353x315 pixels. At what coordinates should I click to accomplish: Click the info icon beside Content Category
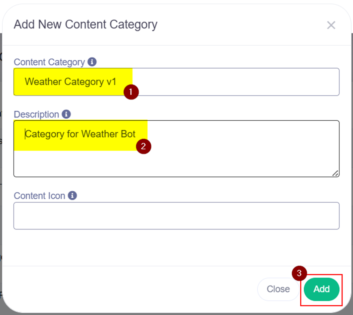coord(92,62)
